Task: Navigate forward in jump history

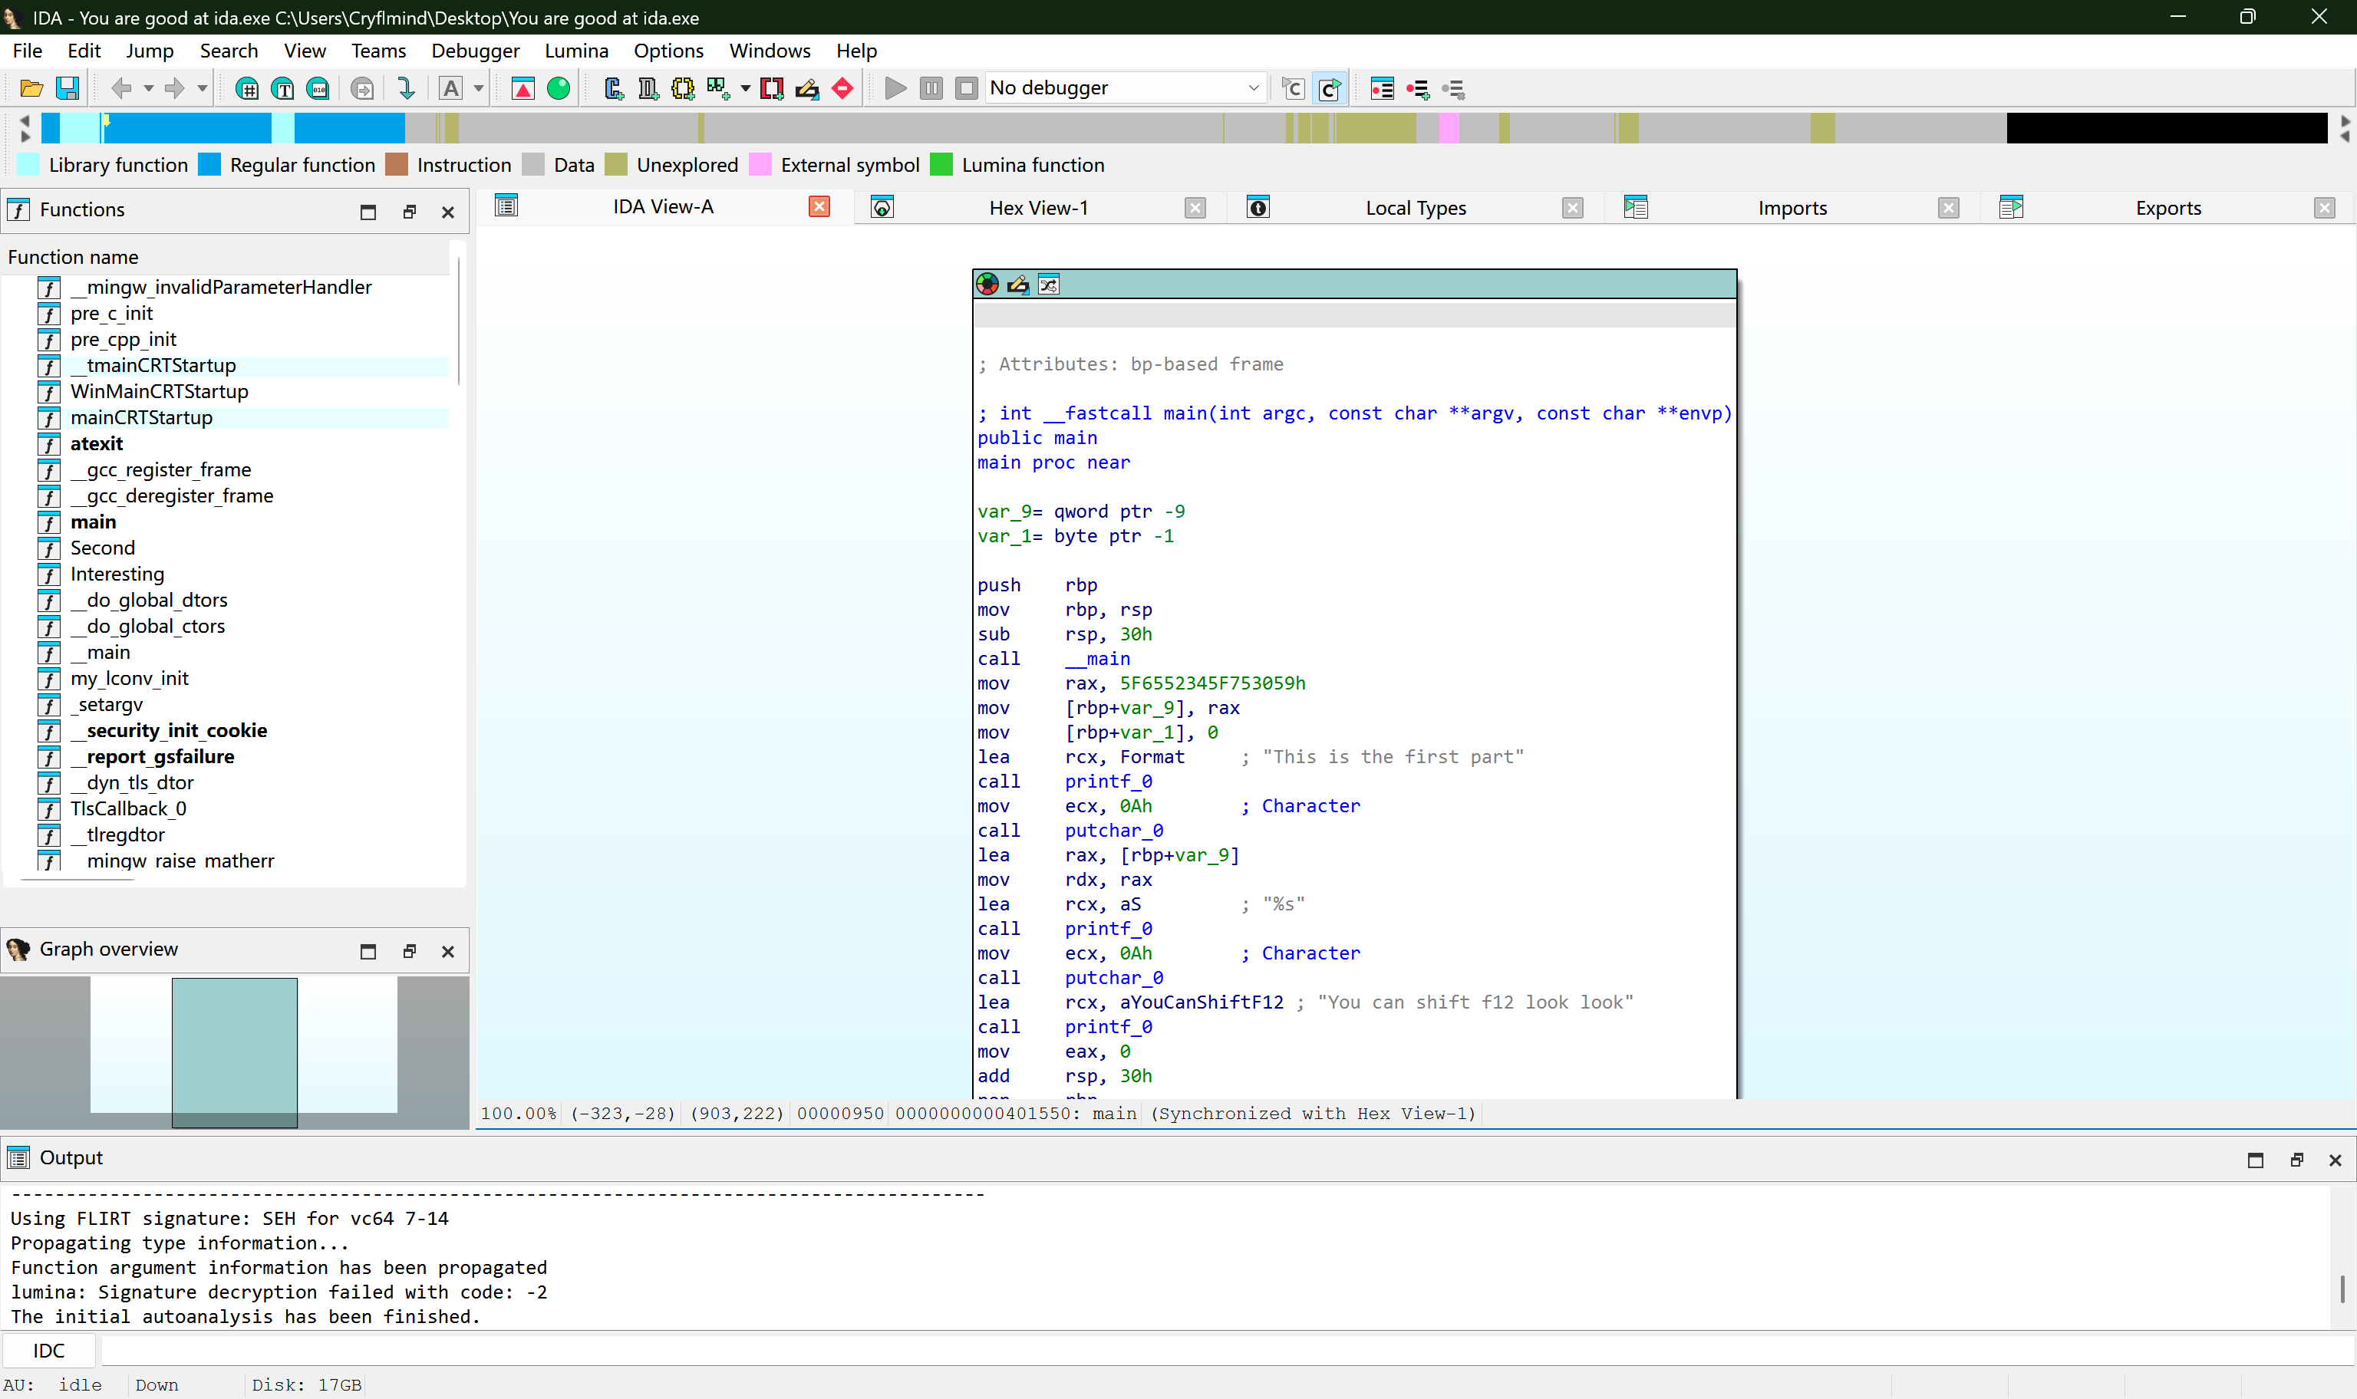Action: [x=176, y=87]
